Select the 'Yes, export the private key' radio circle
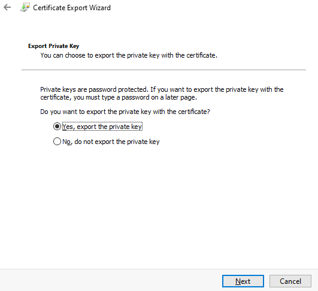The image size is (318, 291). coord(57,127)
